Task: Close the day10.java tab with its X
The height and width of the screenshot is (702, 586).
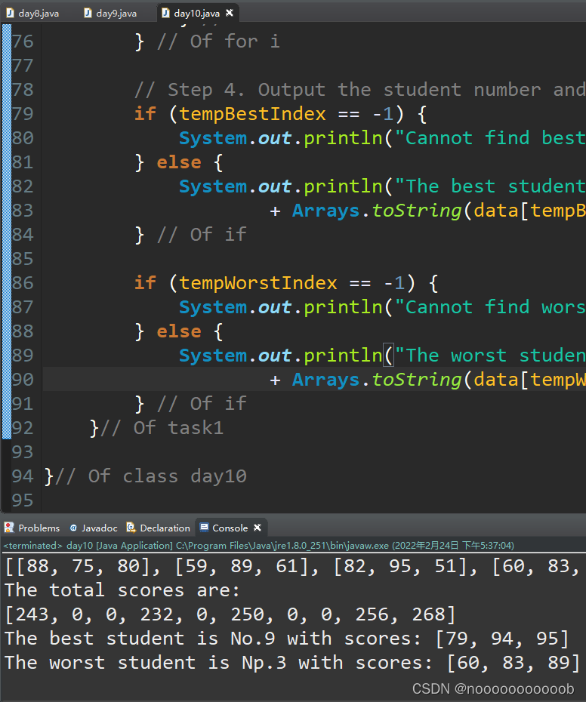Action: pyautogui.click(x=230, y=13)
